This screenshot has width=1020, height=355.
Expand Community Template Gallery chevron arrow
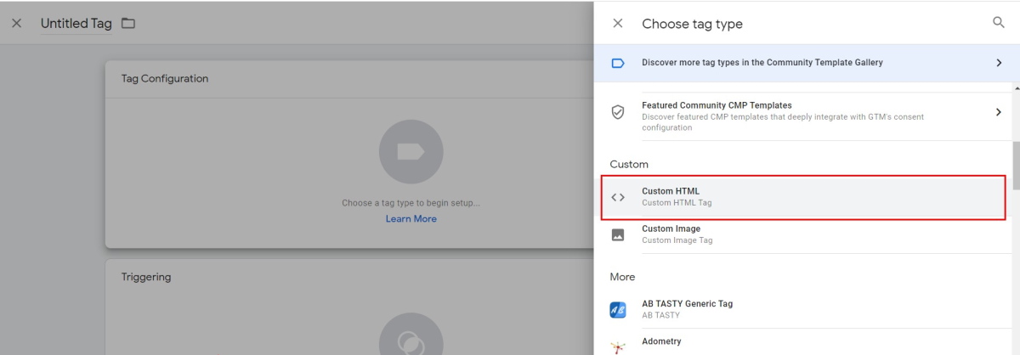pyautogui.click(x=999, y=63)
